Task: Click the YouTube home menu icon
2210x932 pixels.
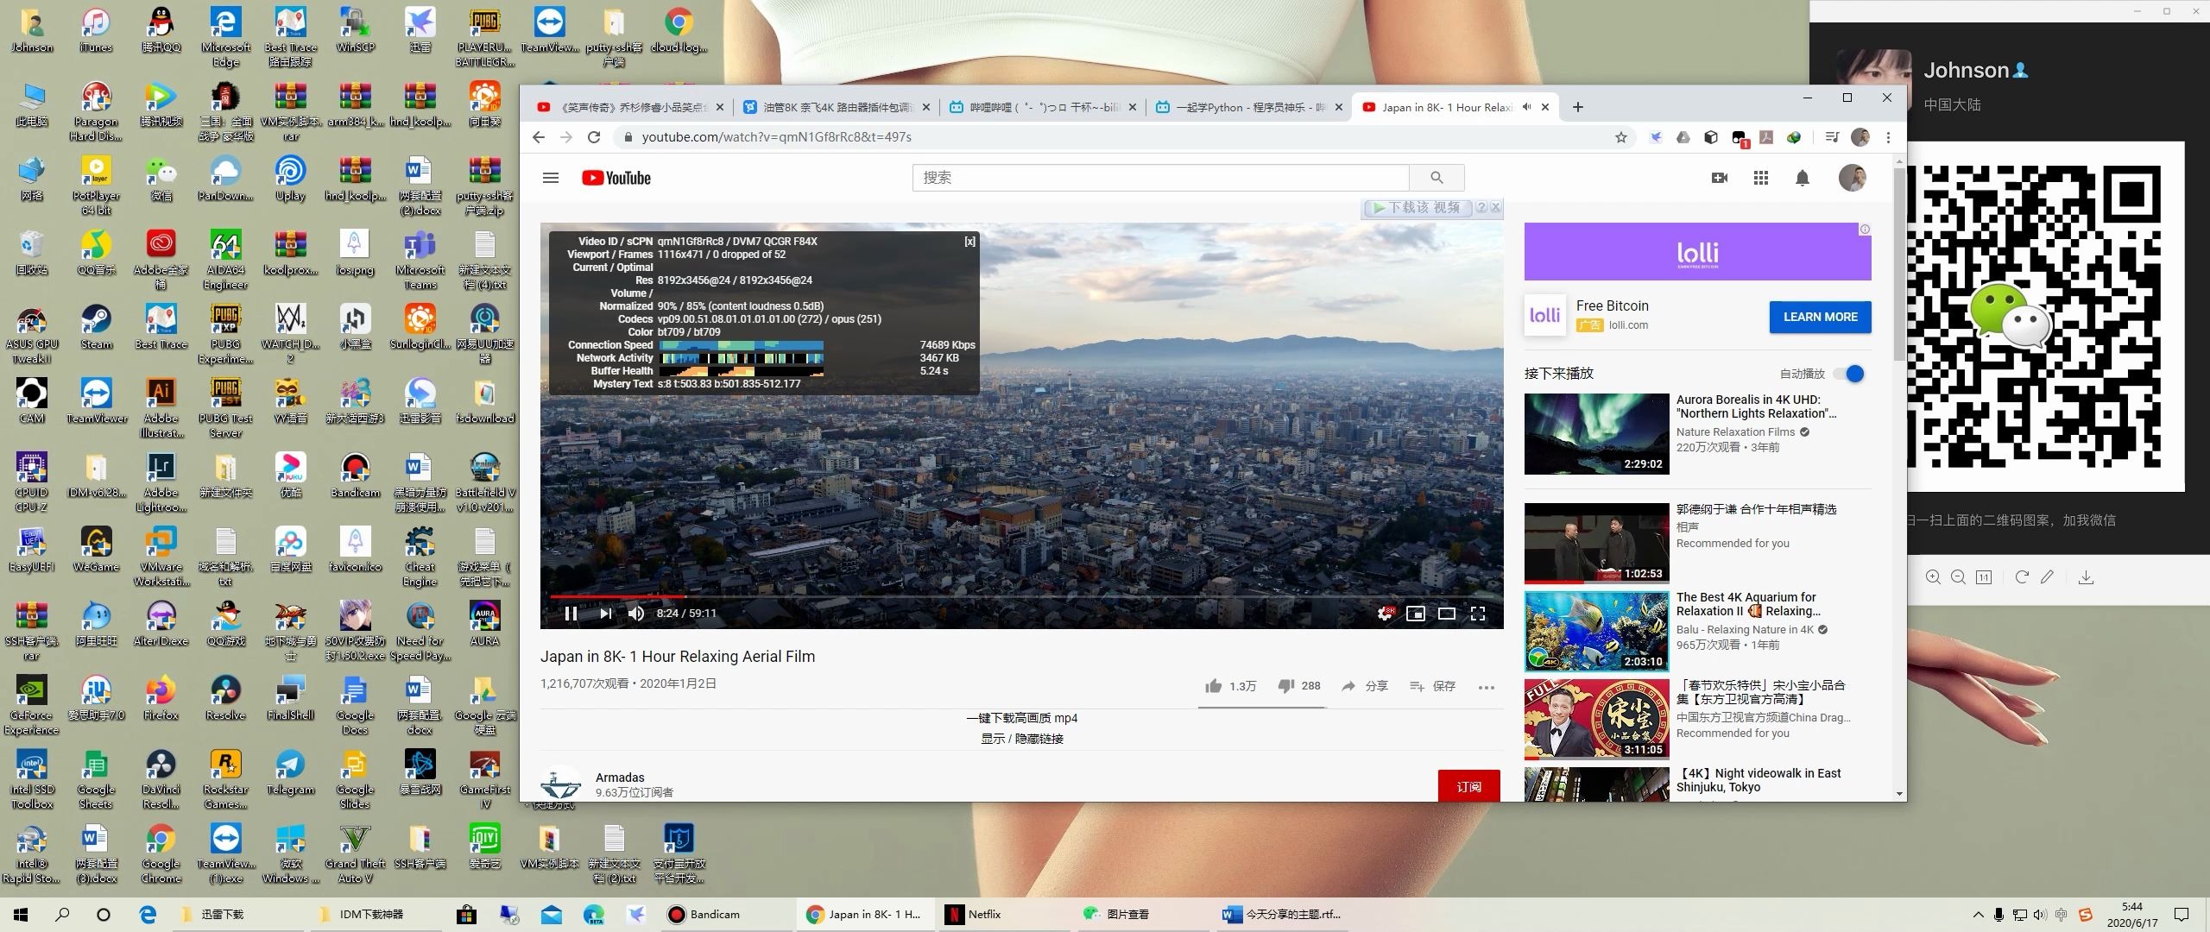Action: pos(552,178)
